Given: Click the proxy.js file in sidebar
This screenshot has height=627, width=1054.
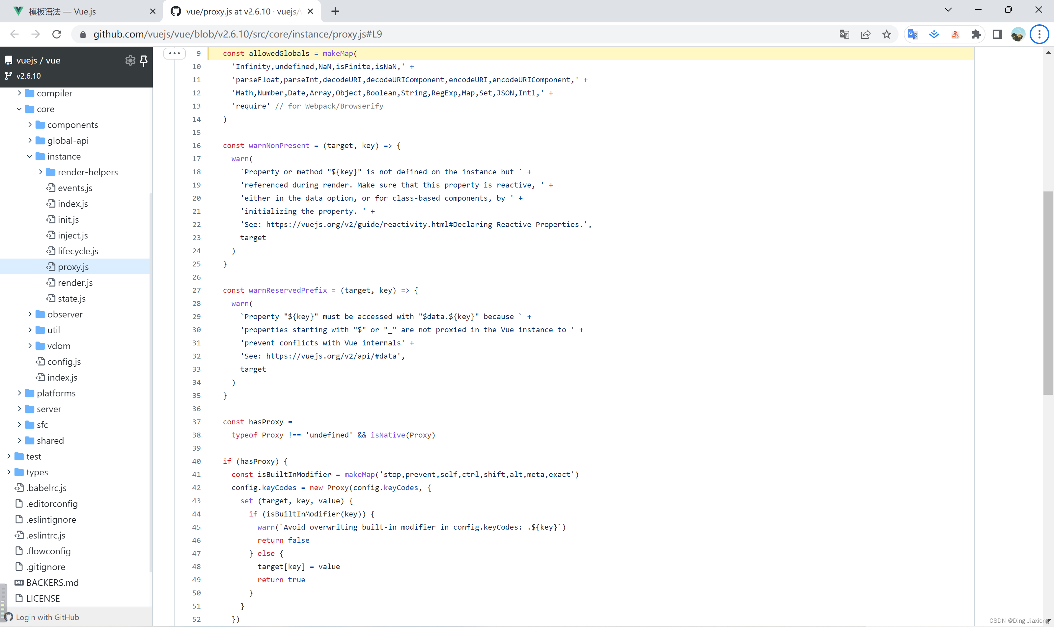Looking at the screenshot, I should tap(73, 266).
